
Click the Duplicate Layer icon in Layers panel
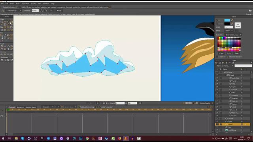(x=220, y=63)
